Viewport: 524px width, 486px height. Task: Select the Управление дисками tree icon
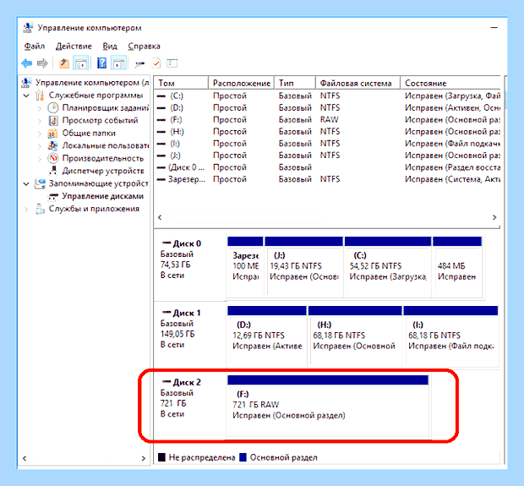pos(52,197)
